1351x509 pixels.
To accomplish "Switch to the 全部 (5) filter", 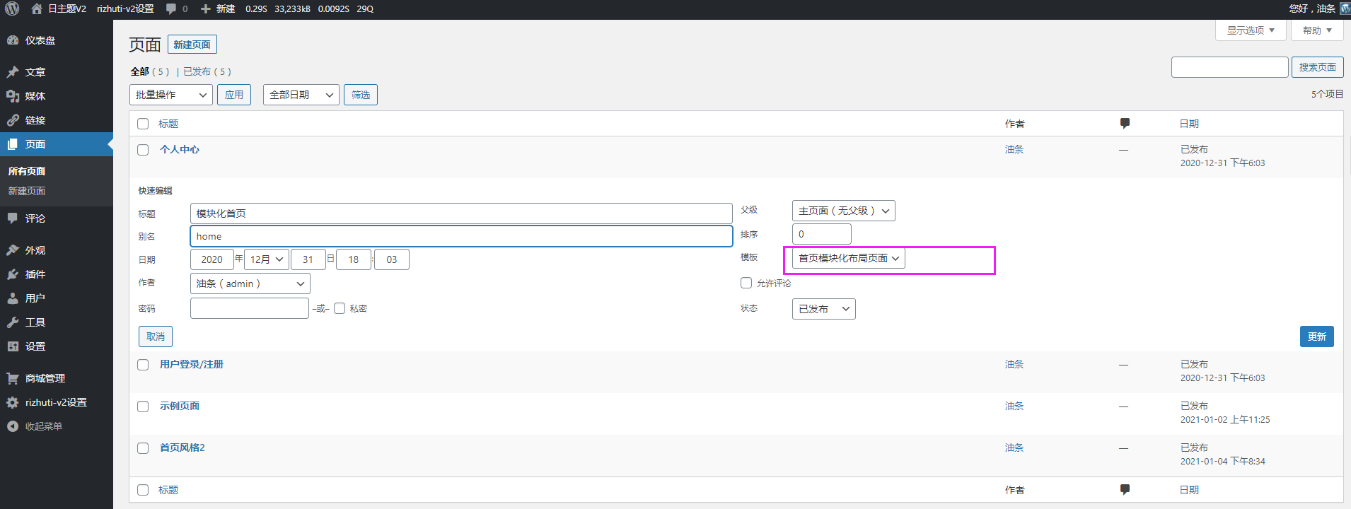I will (150, 71).
